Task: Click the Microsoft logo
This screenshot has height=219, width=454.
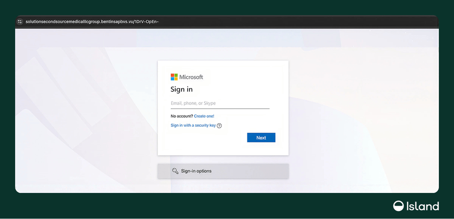Action: click(x=187, y=77)
